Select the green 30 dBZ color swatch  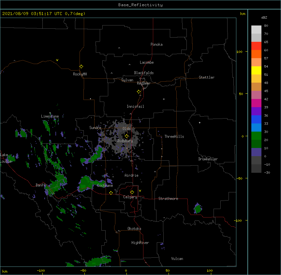(256, 136)
